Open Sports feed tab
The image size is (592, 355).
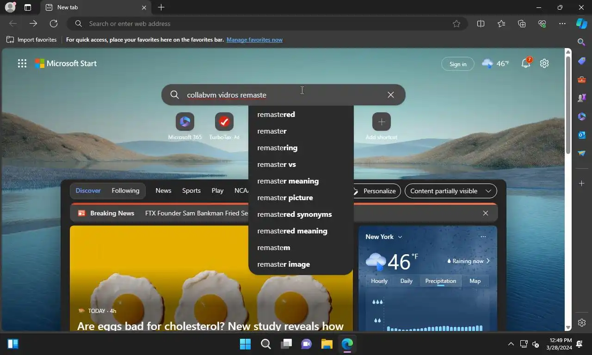(x=191, y=190)
